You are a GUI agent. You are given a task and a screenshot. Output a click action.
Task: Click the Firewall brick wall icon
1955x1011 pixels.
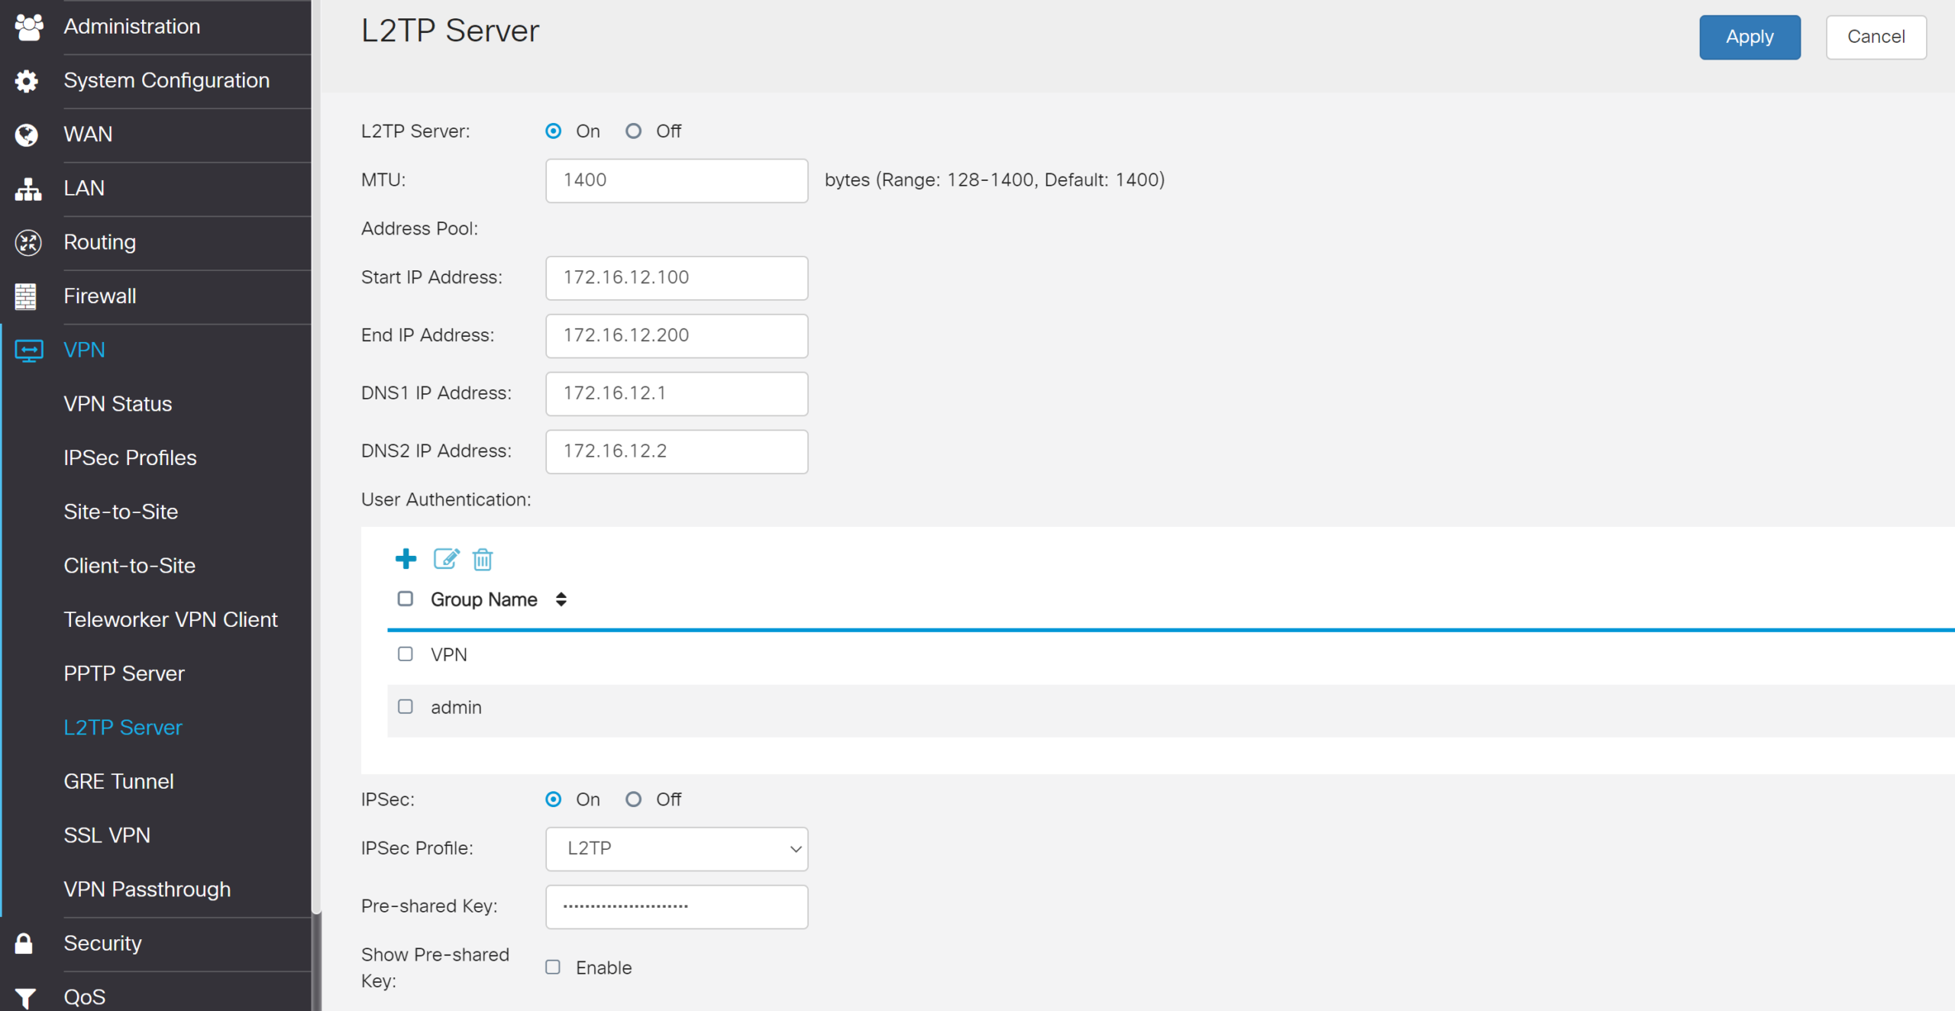click(26, 296)
